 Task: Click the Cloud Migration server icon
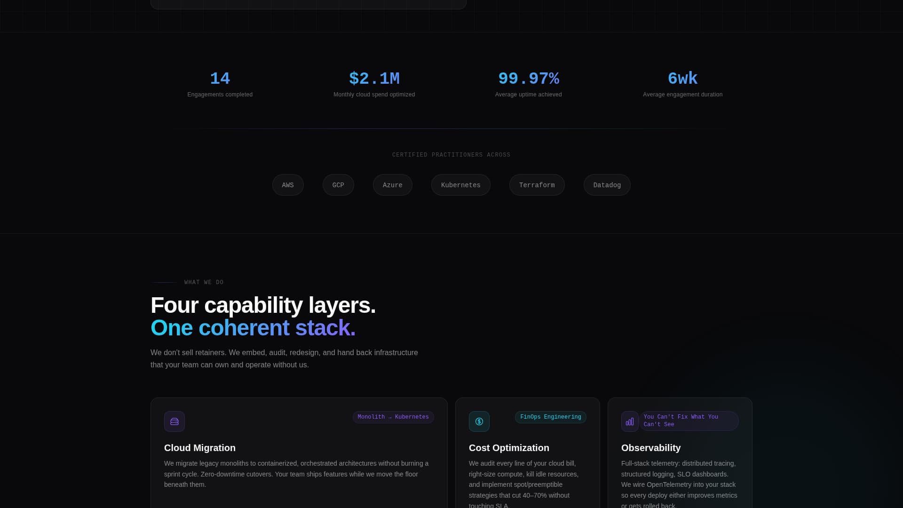pyautogui.click(x=174, y=421)
